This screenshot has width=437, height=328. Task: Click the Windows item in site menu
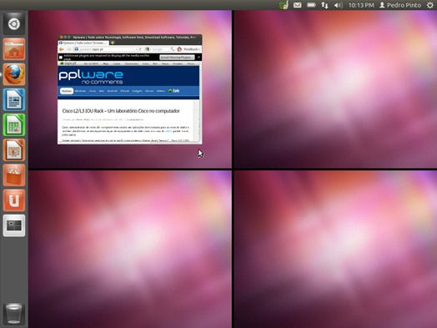(80, 91)
